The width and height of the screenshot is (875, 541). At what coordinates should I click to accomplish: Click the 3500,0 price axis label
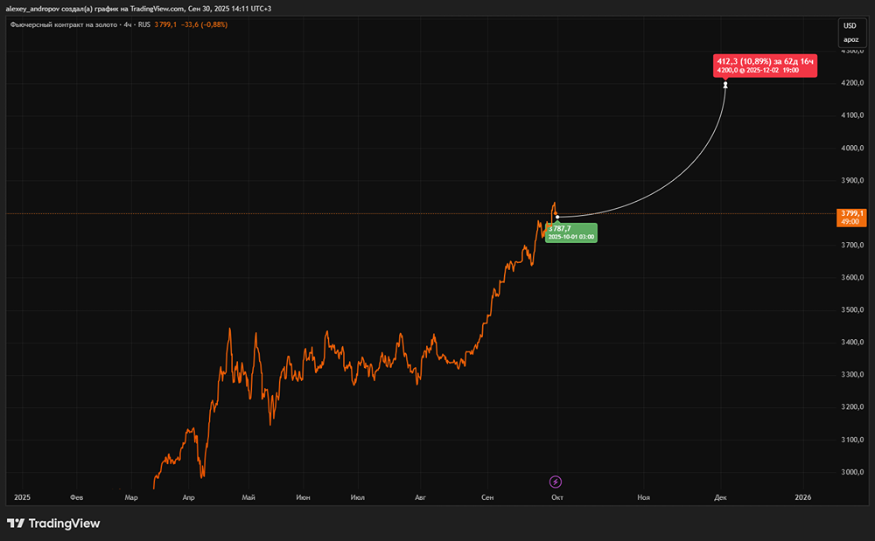click(x=852, y=309)
